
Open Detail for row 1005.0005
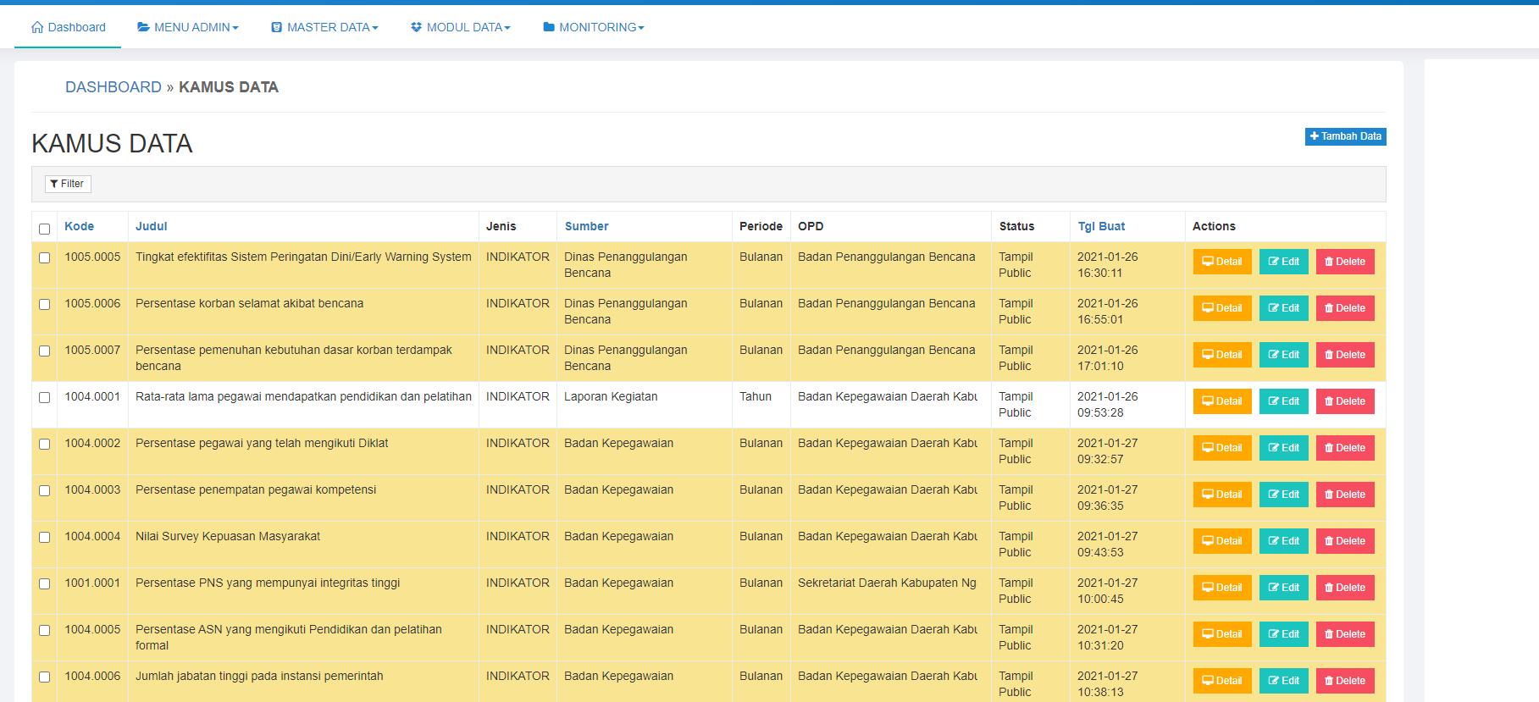(x=1222, y=262)
